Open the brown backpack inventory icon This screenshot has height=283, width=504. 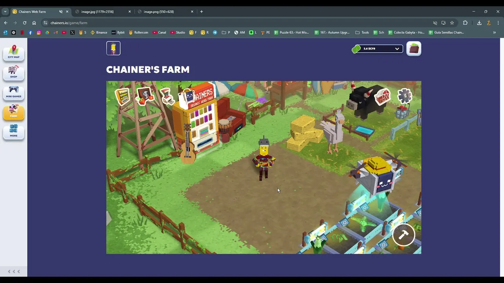[414, 49]
